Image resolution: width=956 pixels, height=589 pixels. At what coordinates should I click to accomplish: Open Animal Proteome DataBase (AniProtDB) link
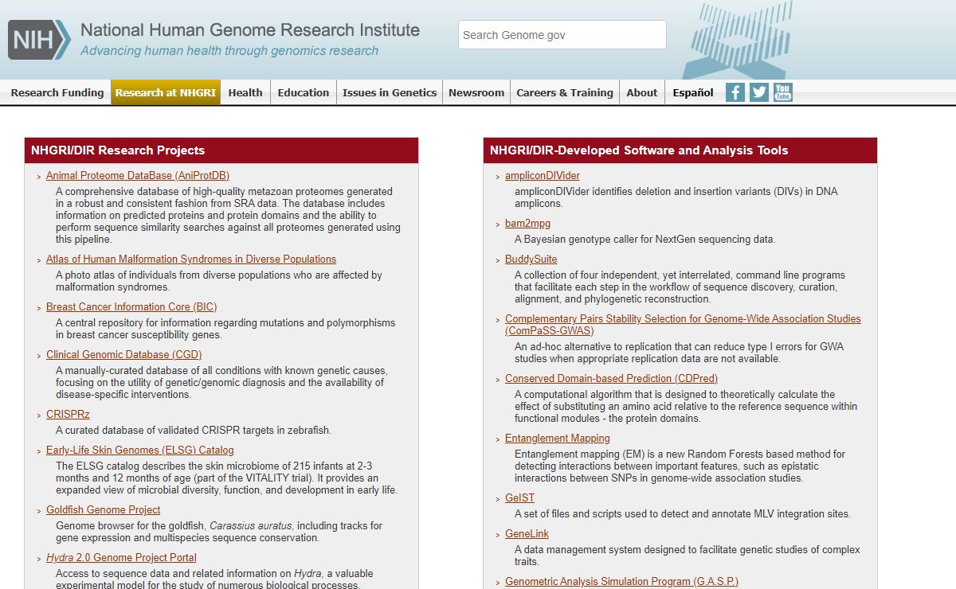[x=138, y=176]
